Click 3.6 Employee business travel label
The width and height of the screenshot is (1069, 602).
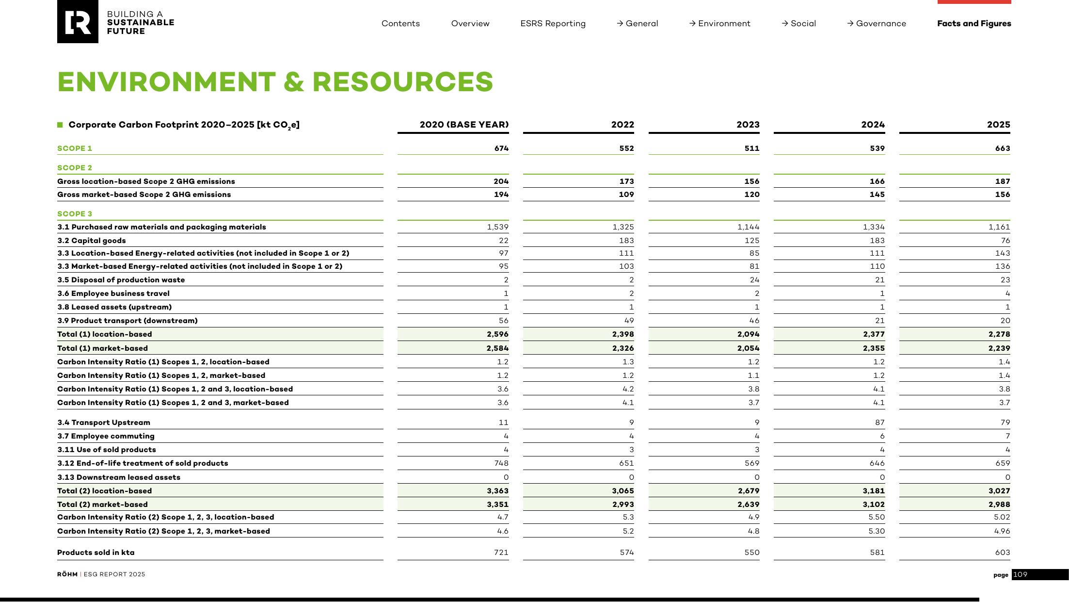pos(113,293)
